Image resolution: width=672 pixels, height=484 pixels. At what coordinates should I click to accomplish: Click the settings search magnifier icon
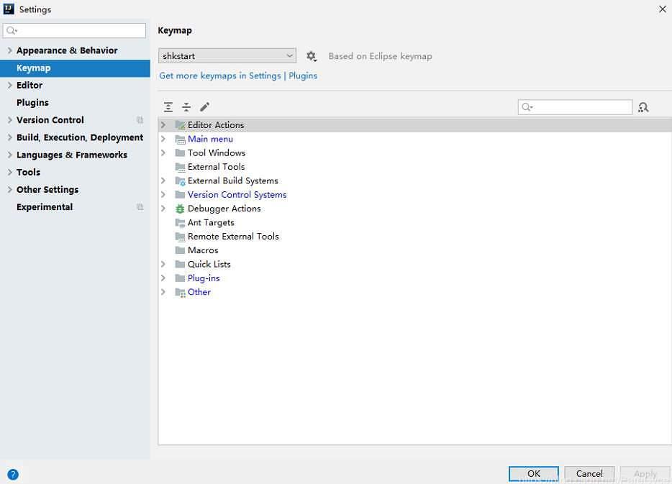click(11, 30)
